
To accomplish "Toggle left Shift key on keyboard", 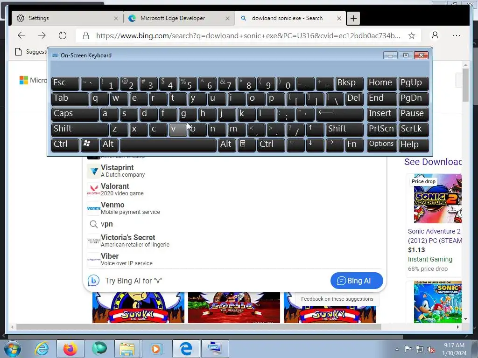I will 80,130.
